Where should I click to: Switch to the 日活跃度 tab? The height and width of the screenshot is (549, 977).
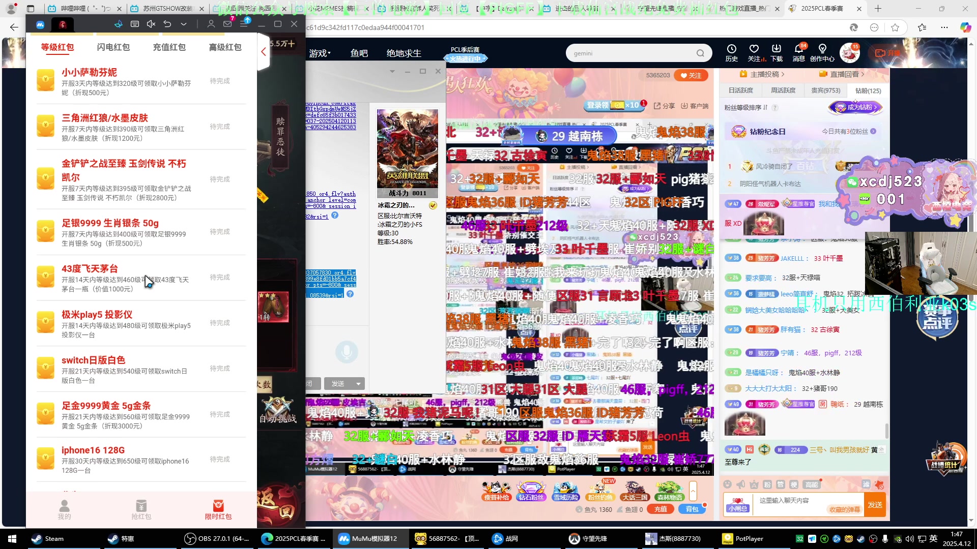pyautogui.click(x=740, y=90)
